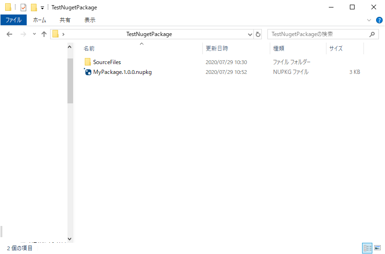Open Help with the question mark icon
Screen dimensions: 385x254
[379, 20]
